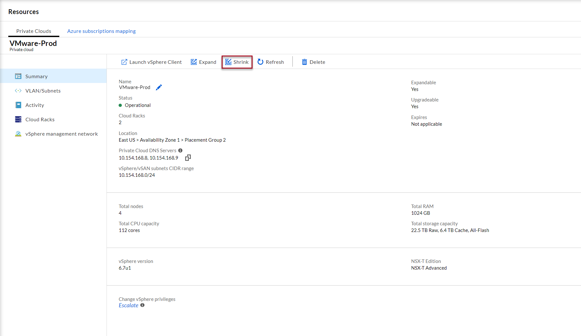Switch to the Private Clouds tab

[34, 31]
